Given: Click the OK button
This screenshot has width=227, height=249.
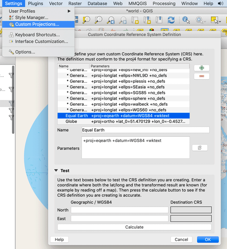Looking at the screenshot, I should tap(208, 239).
